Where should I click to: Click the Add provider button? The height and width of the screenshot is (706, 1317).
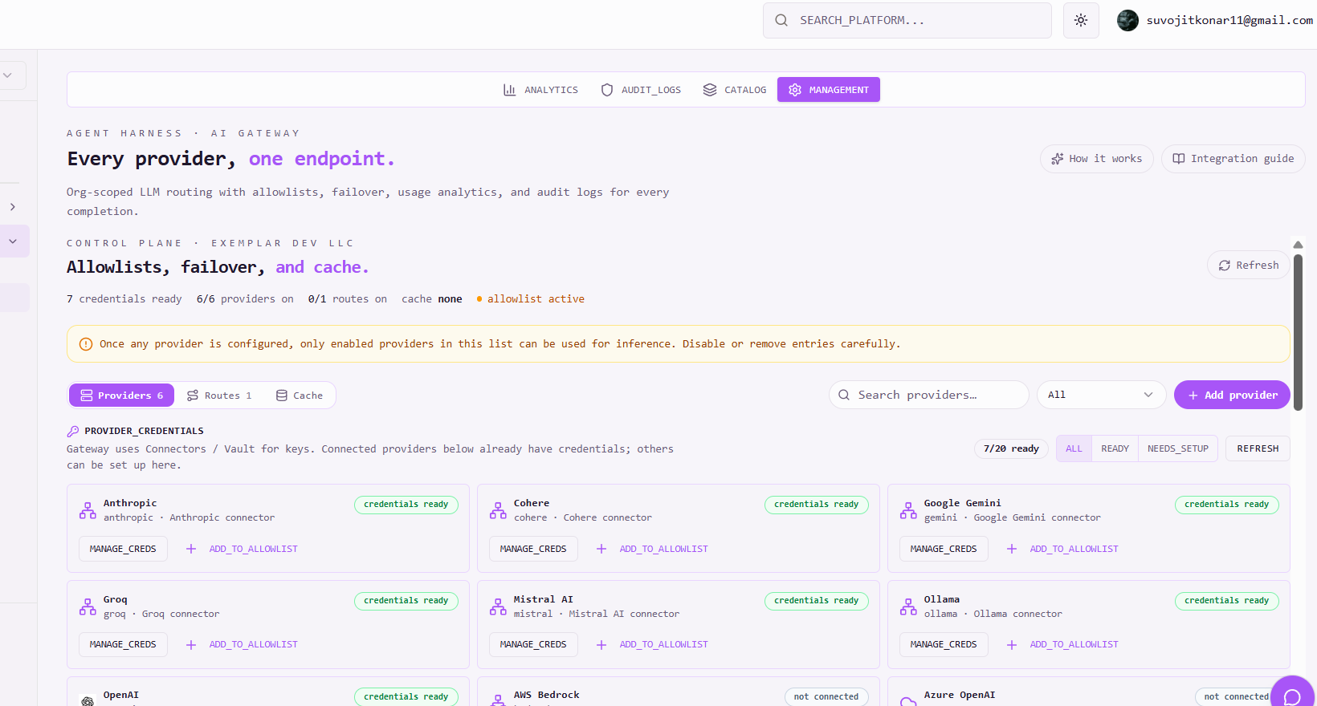point(1232,395)
